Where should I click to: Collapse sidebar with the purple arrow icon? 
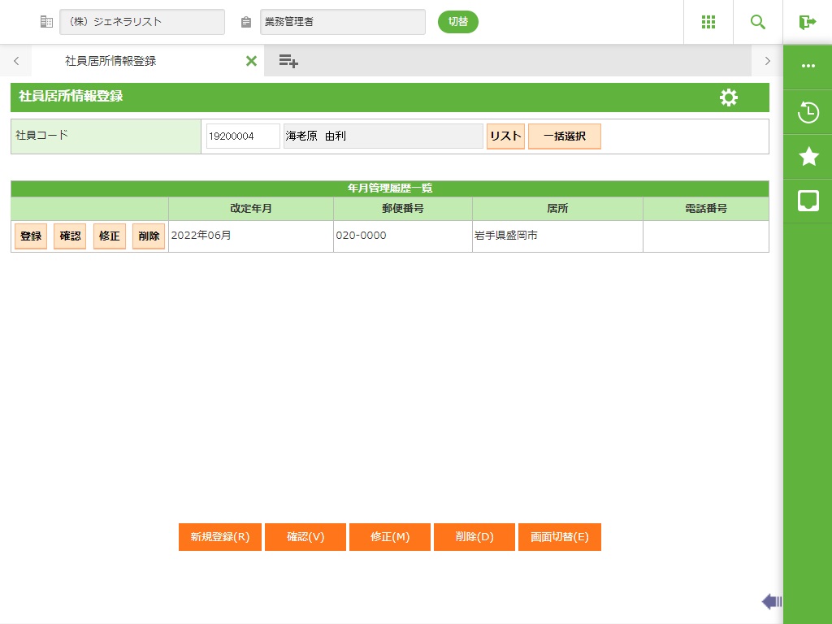pyautogui.click(x=771, y=601)
